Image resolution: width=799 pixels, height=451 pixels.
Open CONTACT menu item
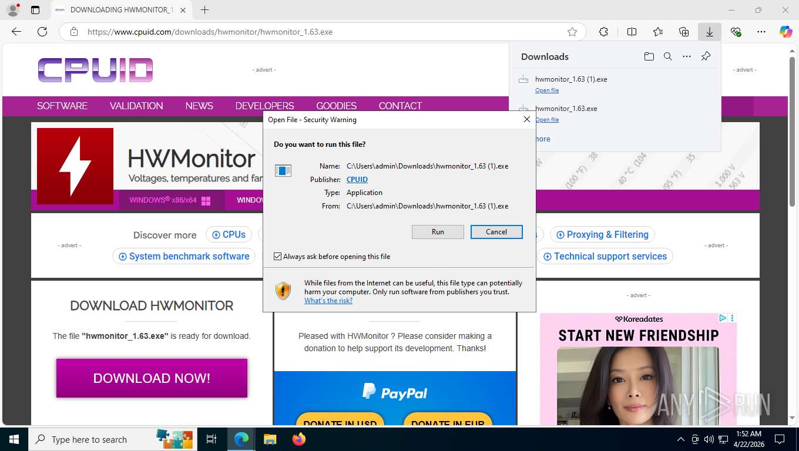coord(400,106)
